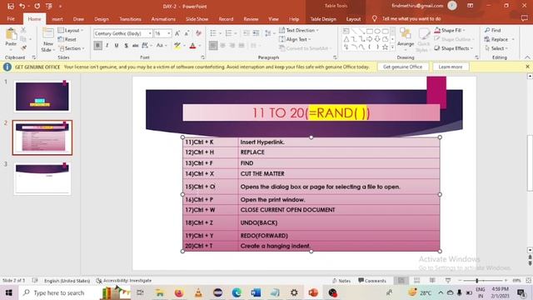
Task: Open the Shape Fill dropdown
Action: (450, 30)
